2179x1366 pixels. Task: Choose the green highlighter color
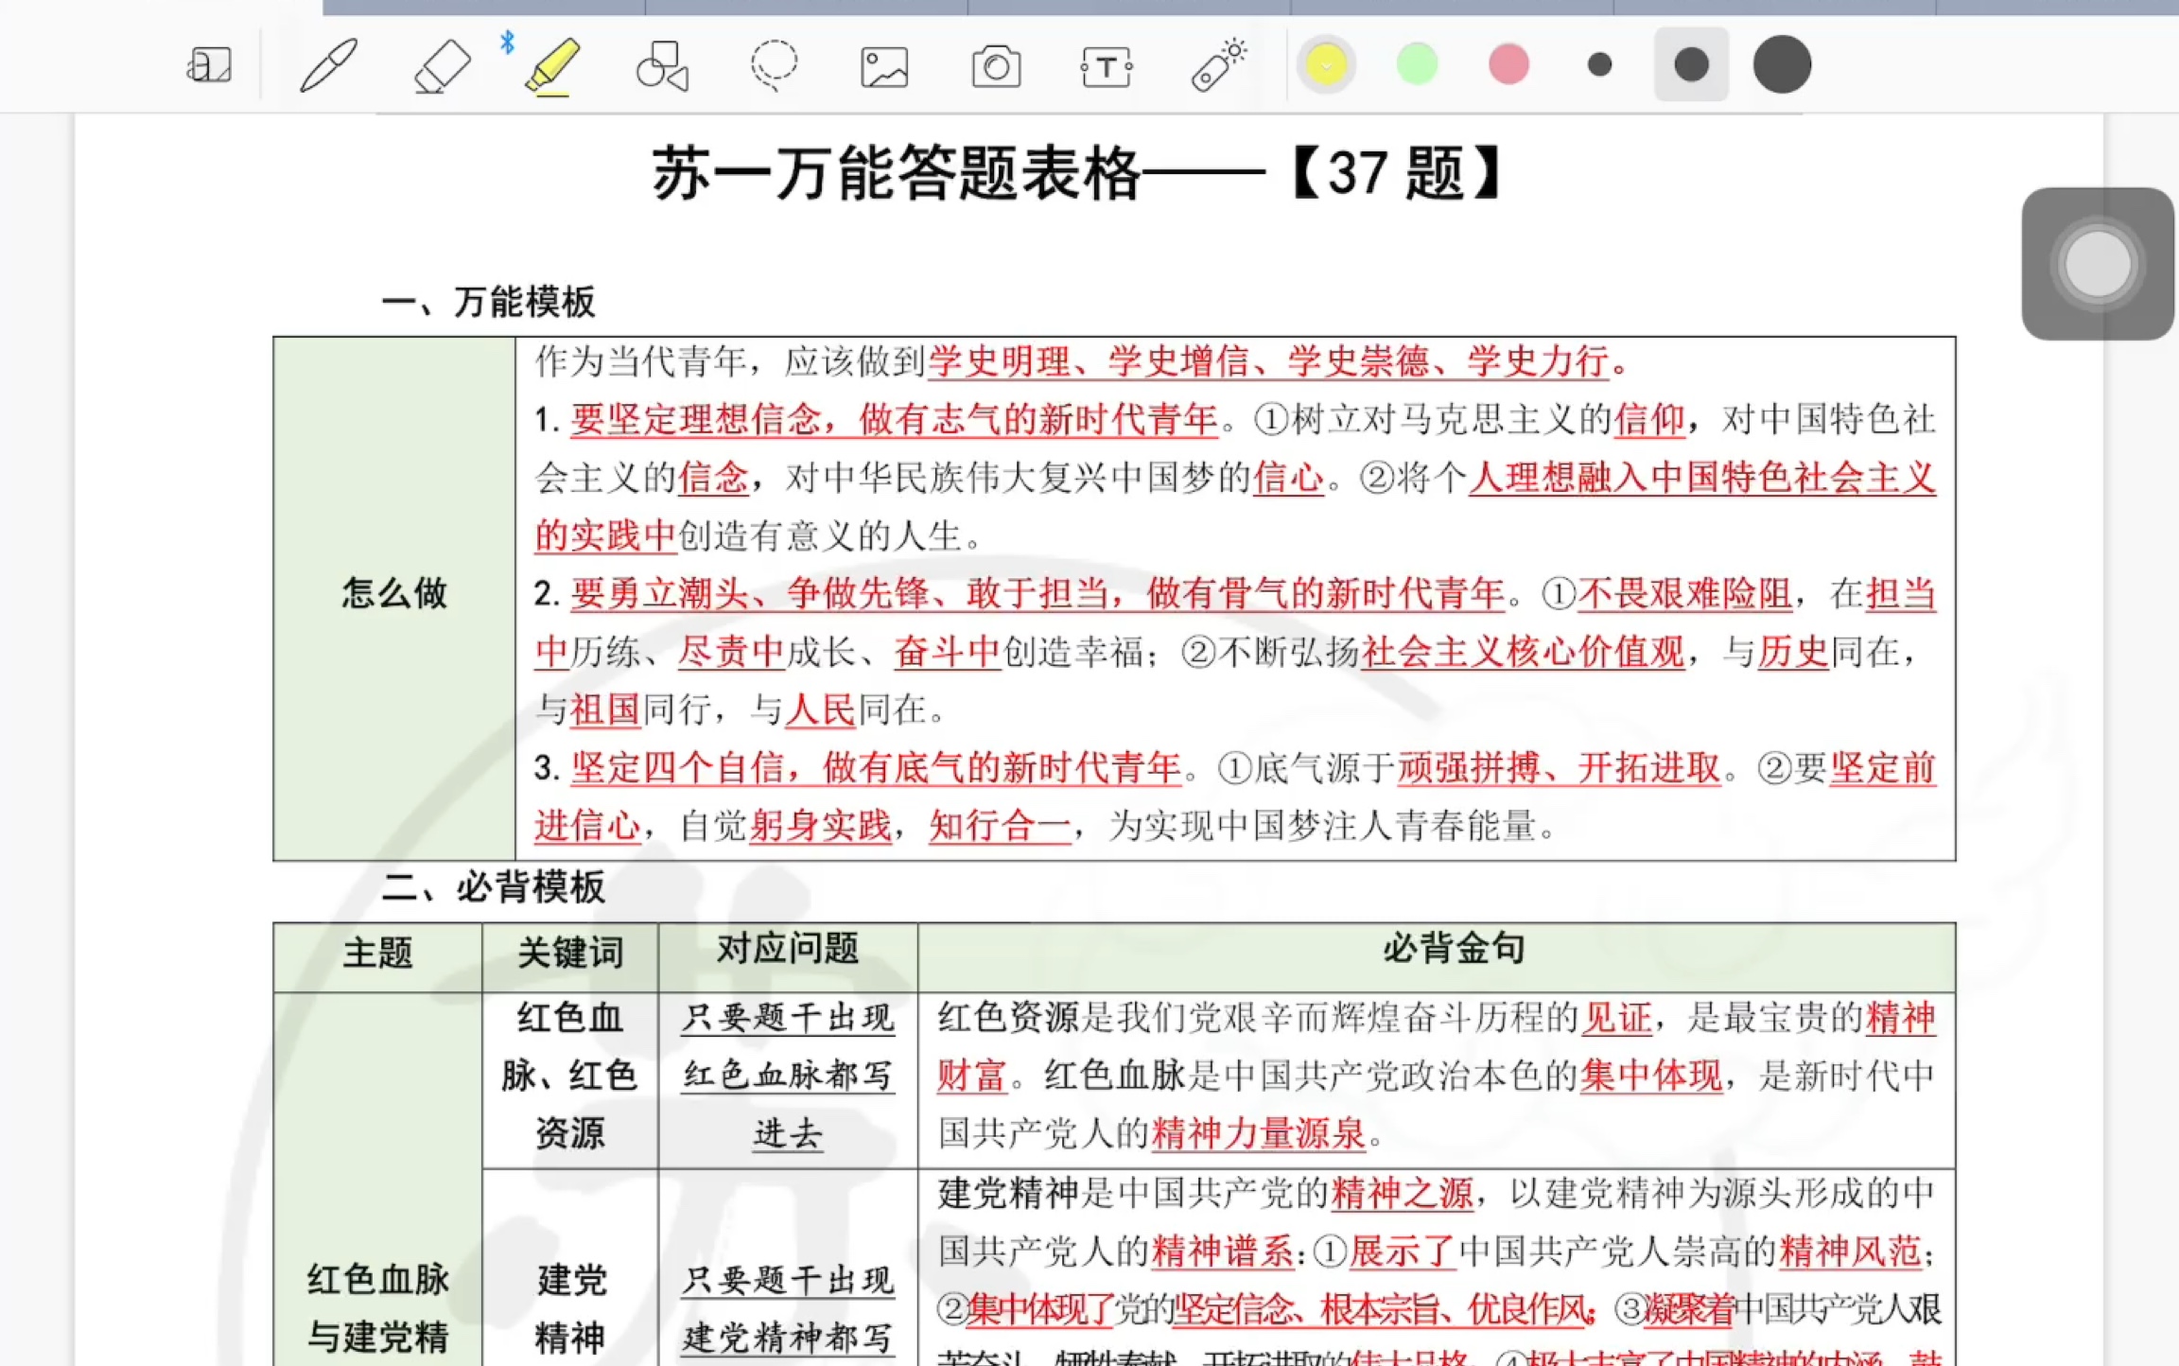[1417, 65]
